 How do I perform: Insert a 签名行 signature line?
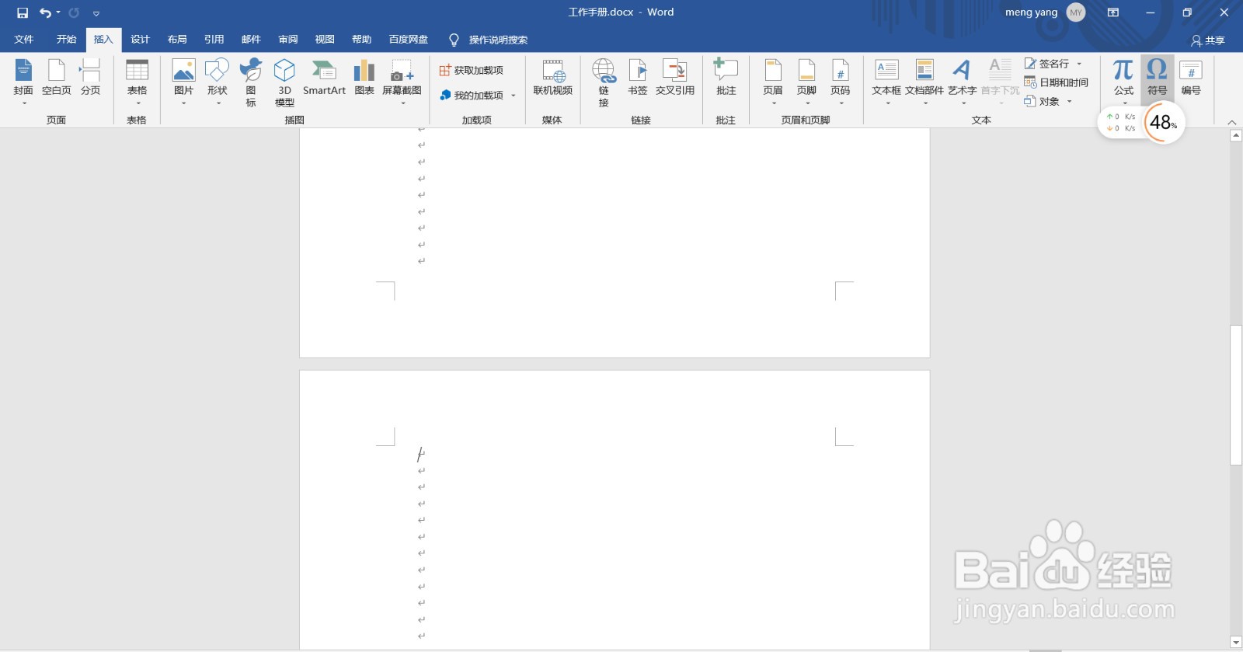pos(1047,64)
